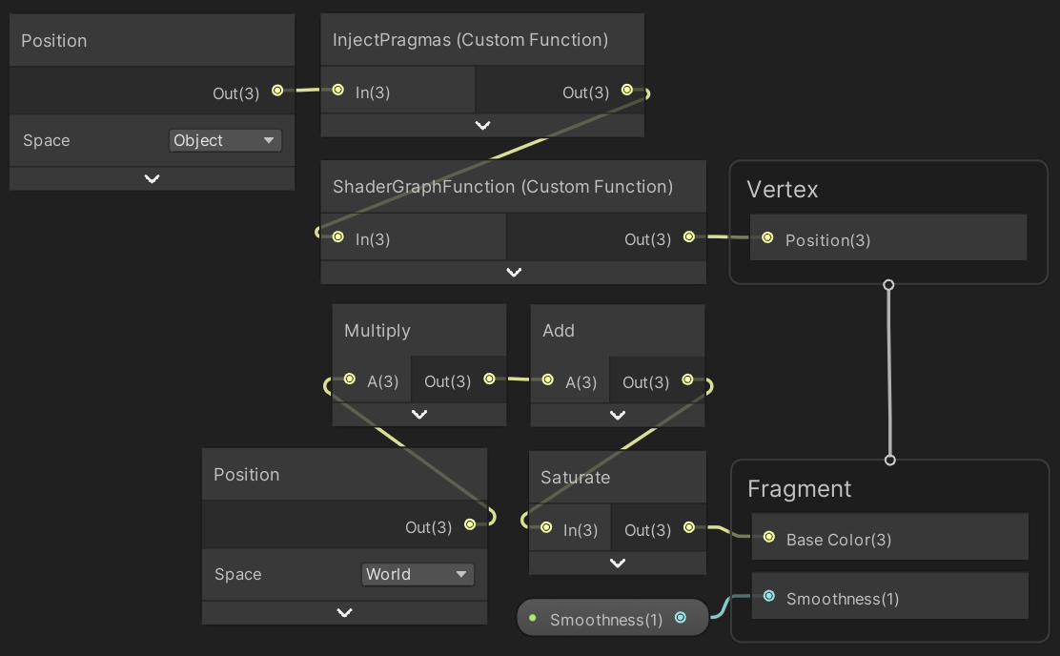Expand the InjectPragmas node chevron

point(482,125)
